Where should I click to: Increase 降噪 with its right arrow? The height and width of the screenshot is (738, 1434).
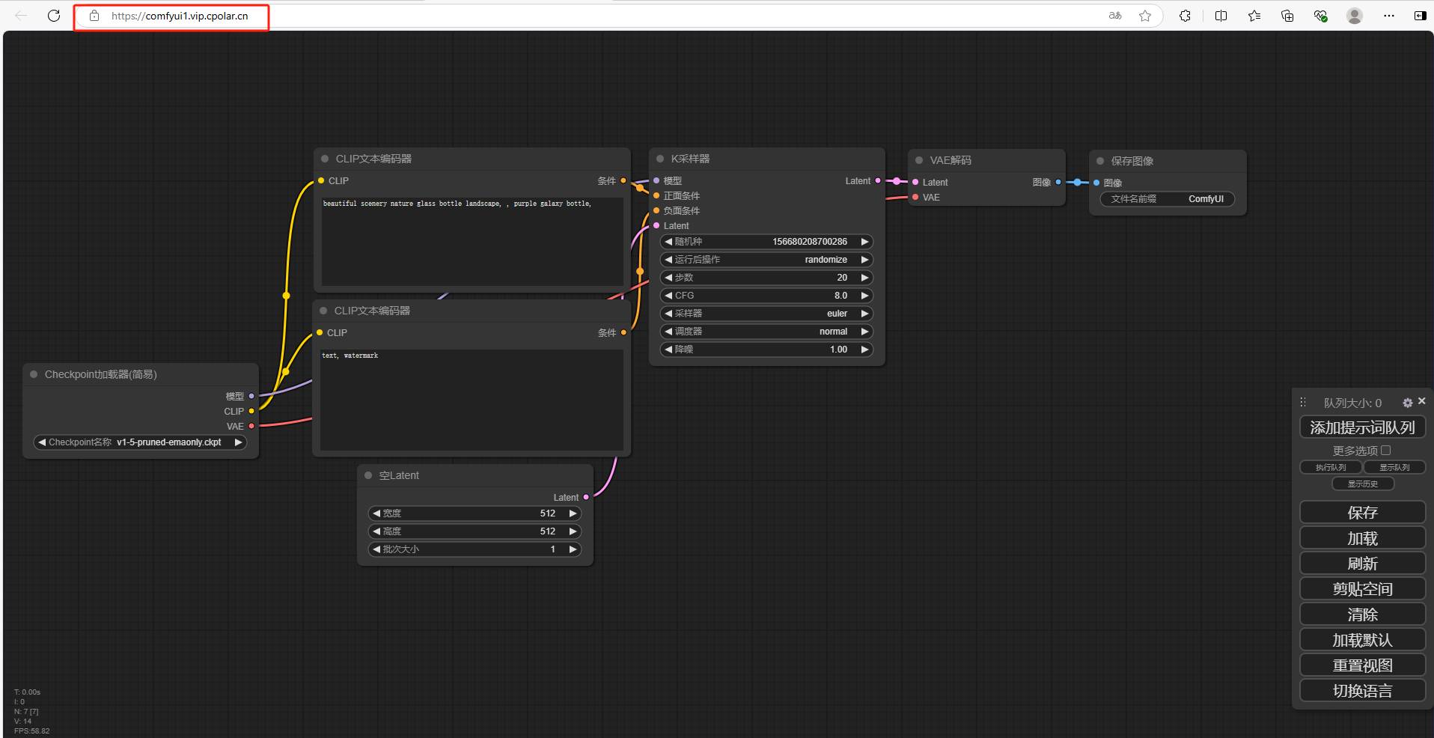(x=864, y=350)
